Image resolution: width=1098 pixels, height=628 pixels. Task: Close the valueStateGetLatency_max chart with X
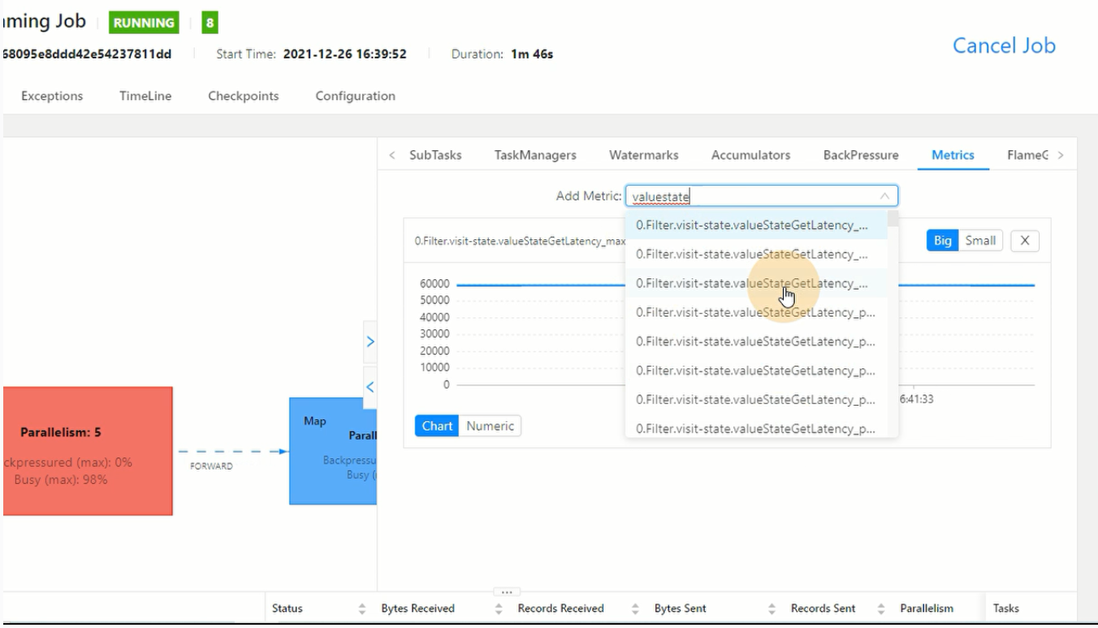click(1025, 241)
